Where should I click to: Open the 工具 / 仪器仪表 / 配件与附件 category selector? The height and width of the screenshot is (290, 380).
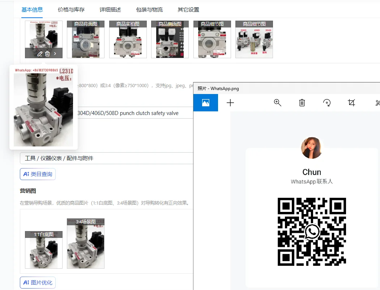click(106, 158)
